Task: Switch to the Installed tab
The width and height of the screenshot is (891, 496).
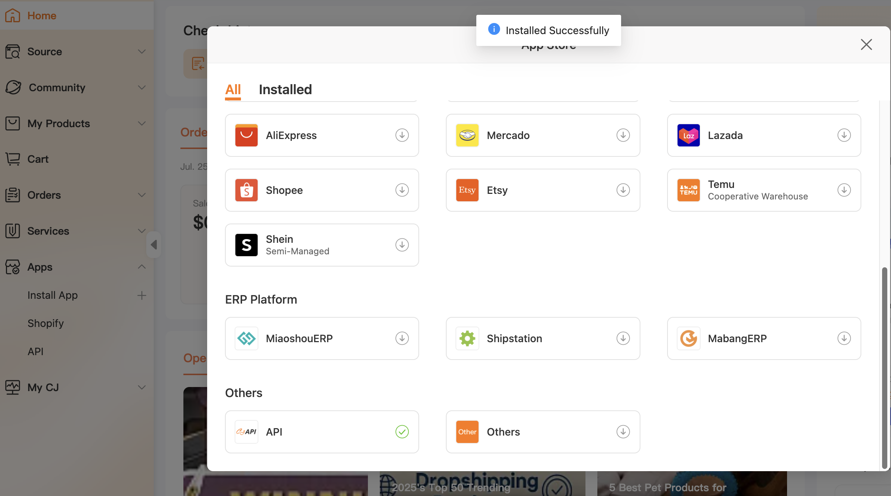Action: (x=285, y=90)
